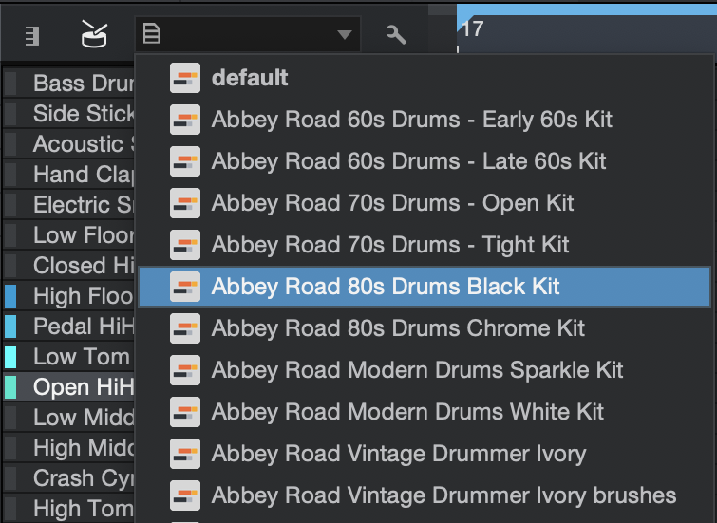Click the preset icon for 70s Open Kit
This screenshot has width=717, height=523.
[185, 203]
